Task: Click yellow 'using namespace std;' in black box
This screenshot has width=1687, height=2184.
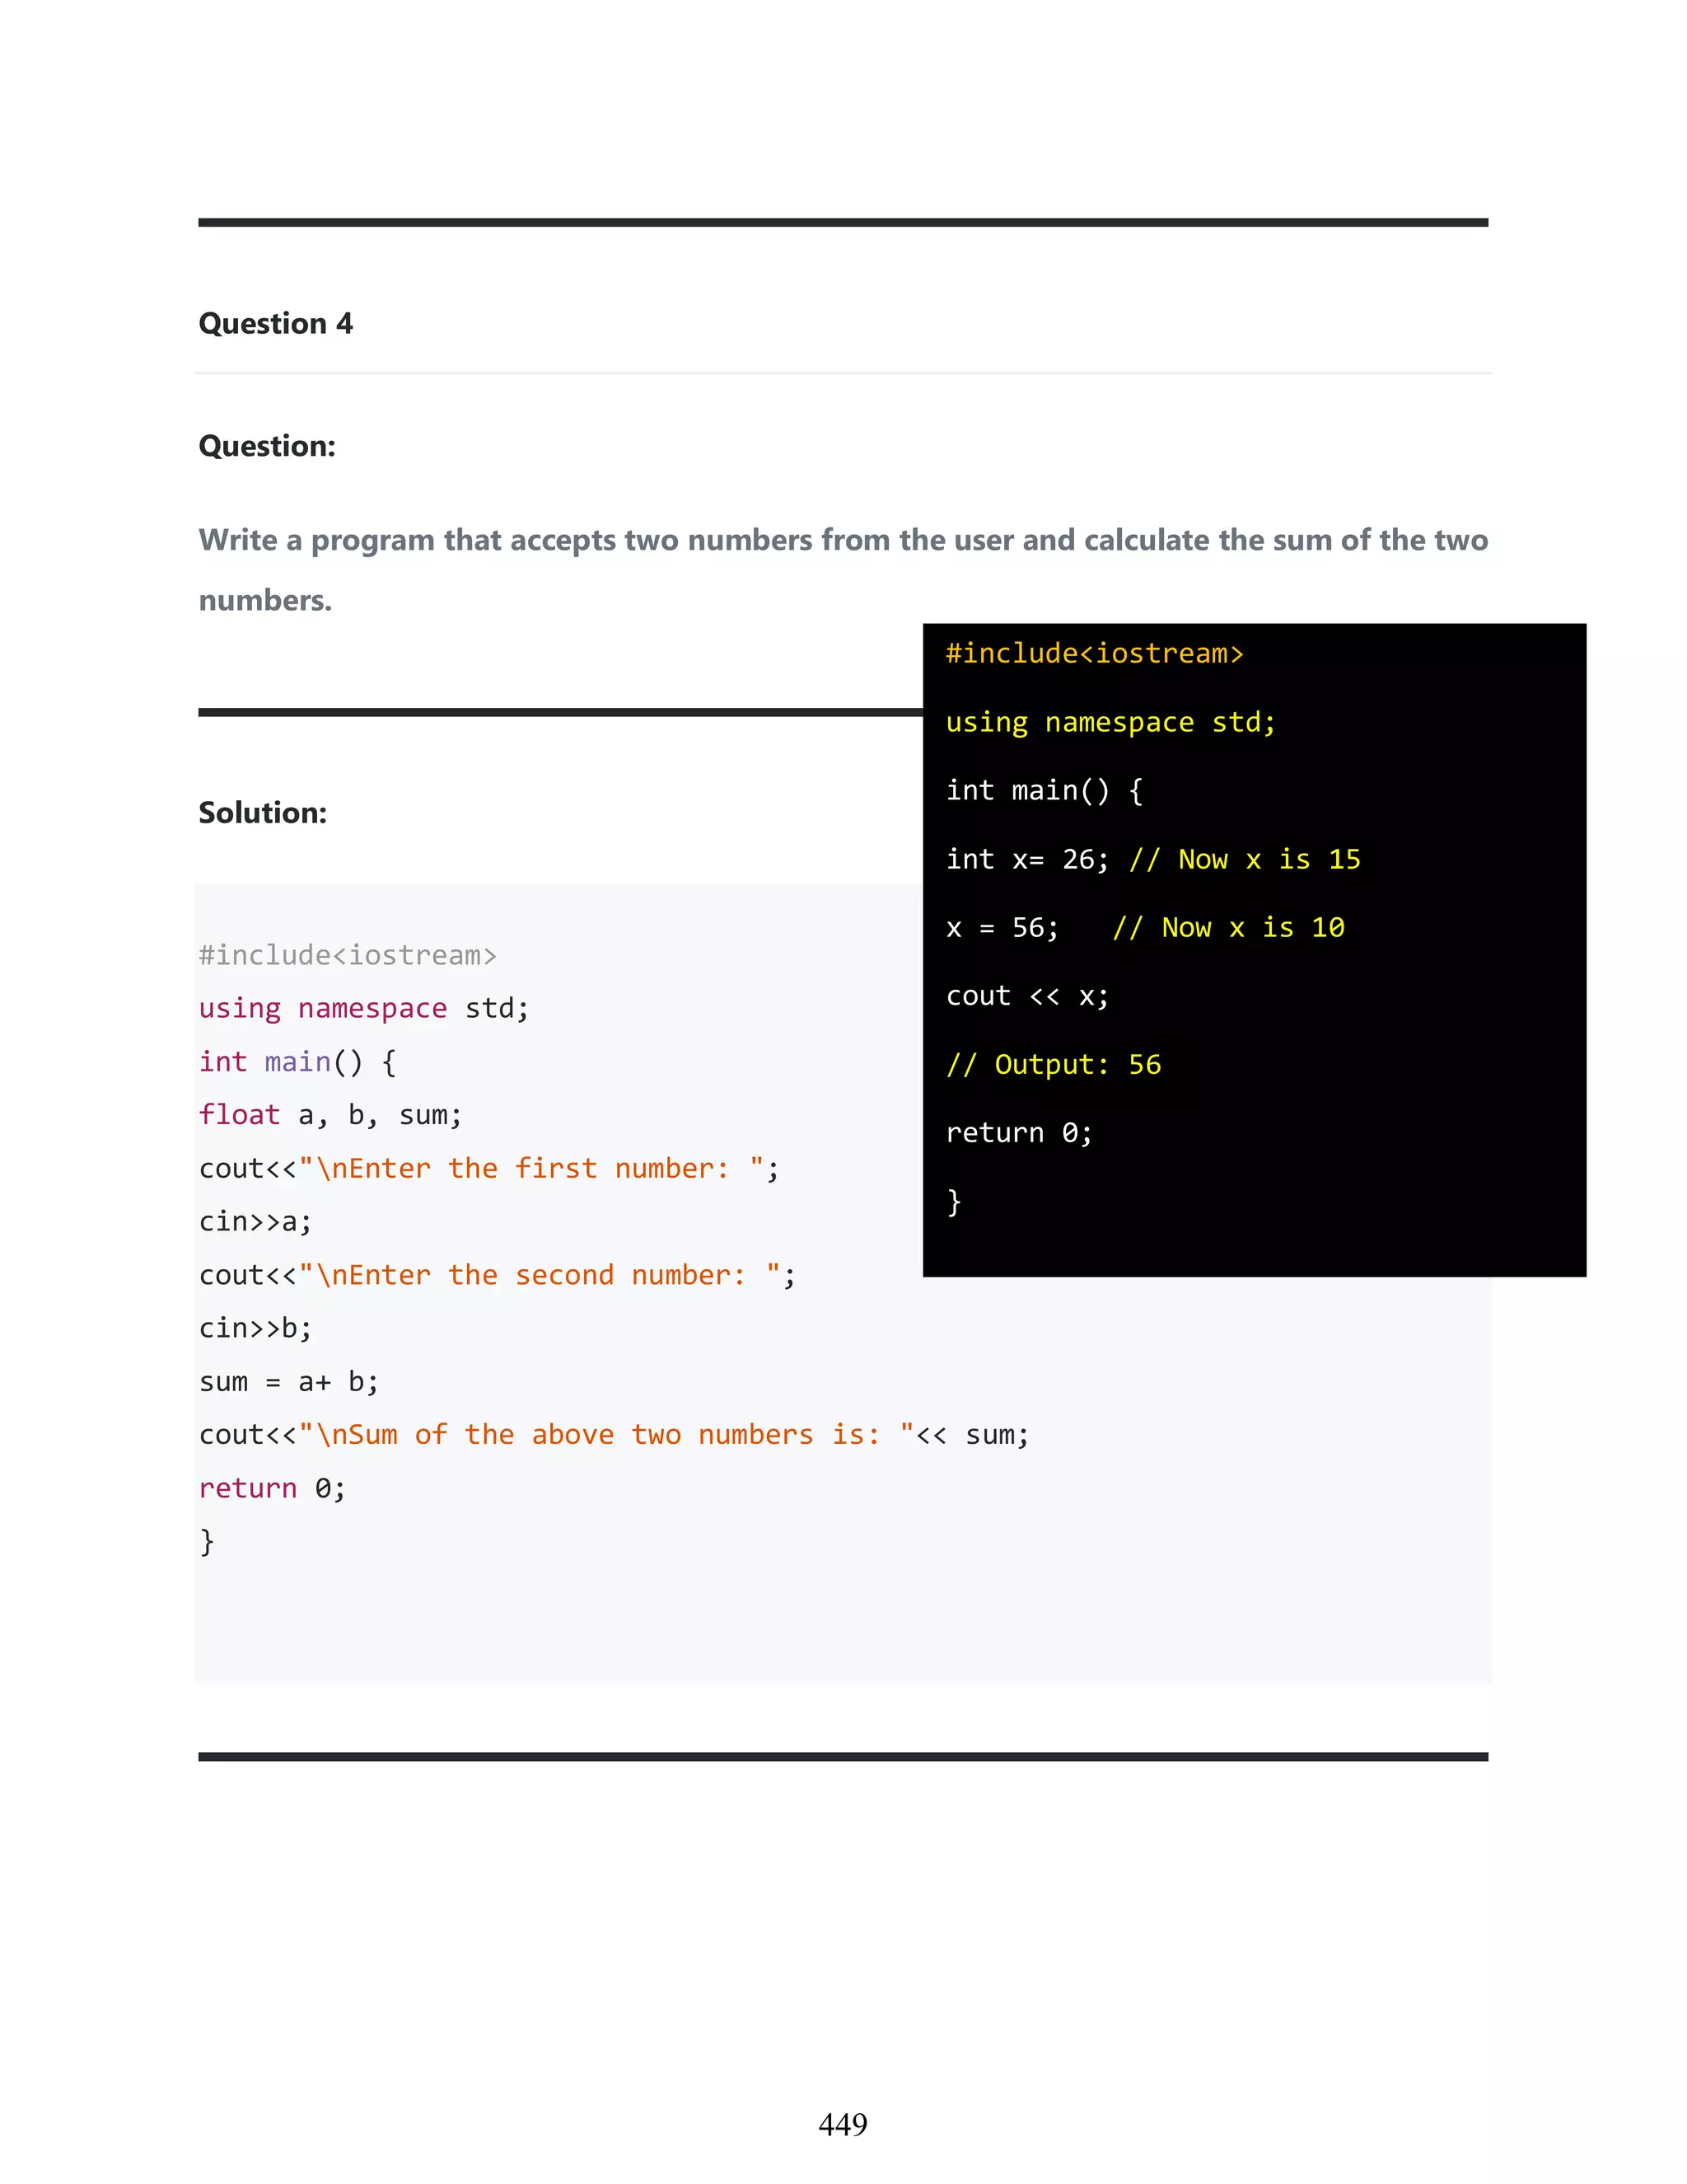Action: point(1111,722)
